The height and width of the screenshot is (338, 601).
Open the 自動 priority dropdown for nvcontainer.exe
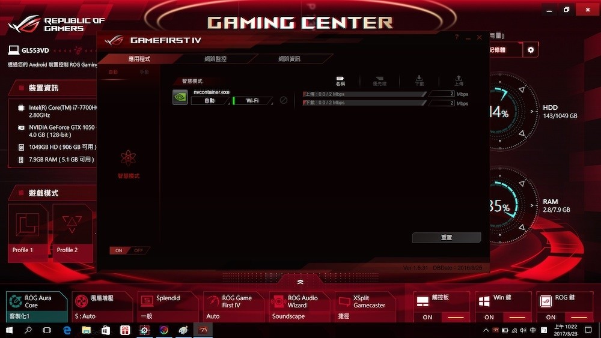coord(210,101)
